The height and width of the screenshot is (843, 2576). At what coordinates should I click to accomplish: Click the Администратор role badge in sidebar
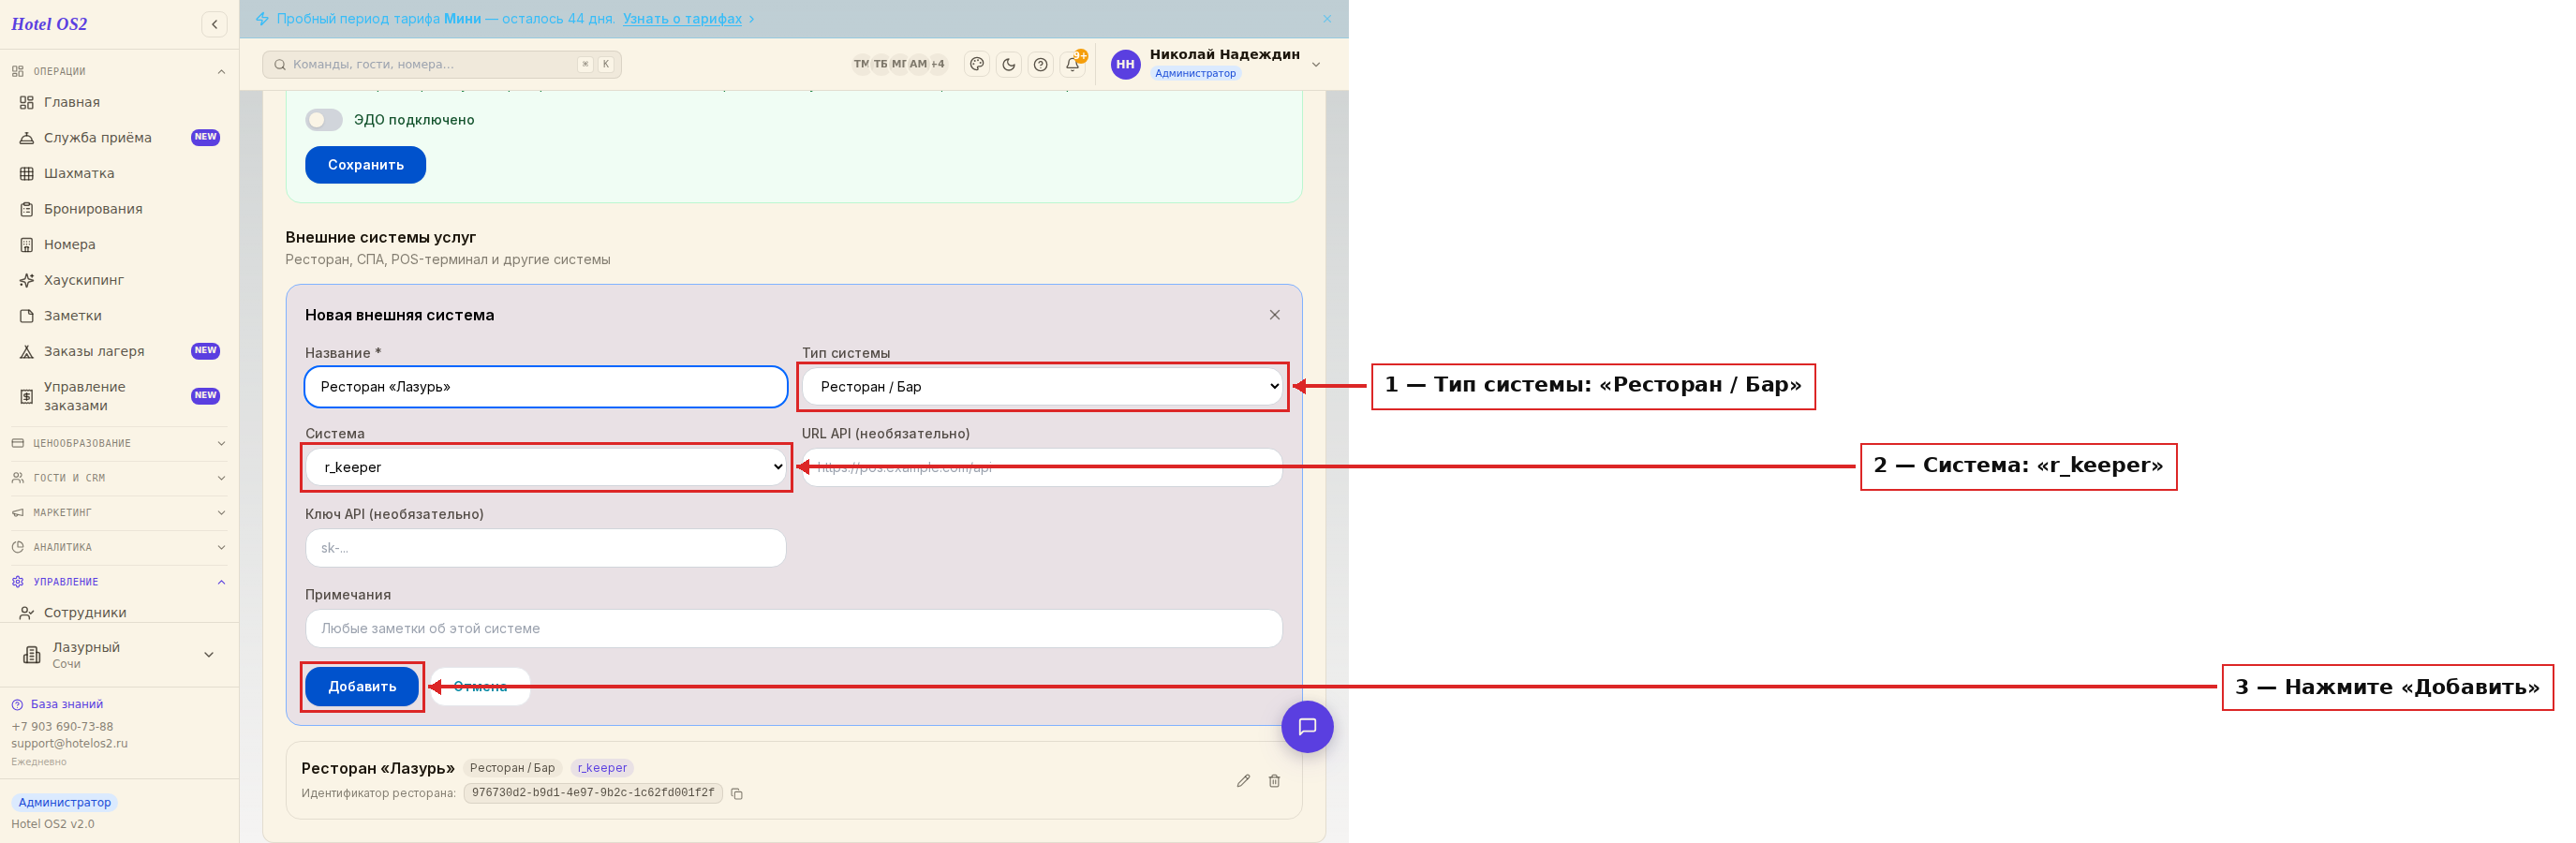(65, 803)
